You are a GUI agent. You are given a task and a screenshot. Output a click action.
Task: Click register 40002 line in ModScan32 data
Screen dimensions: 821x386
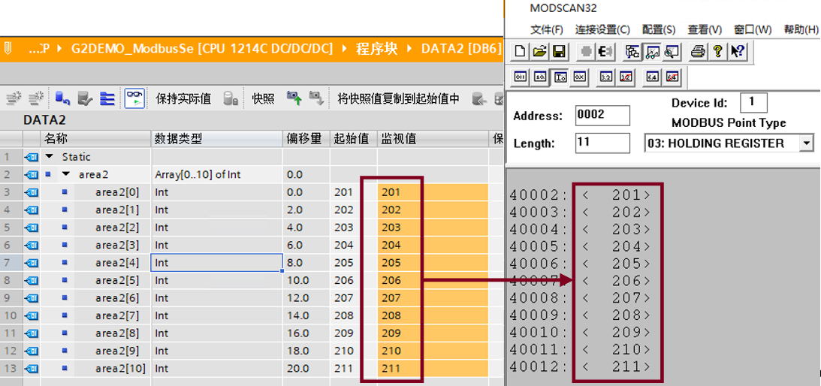580,195
